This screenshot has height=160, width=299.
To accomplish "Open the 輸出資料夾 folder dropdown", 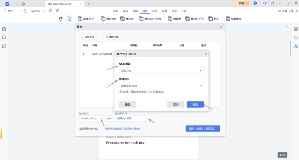I will 133,119.
